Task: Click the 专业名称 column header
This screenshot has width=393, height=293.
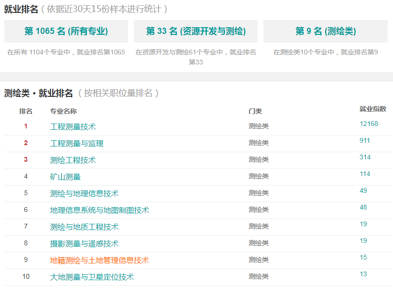Action: click(x=63, y=111)
